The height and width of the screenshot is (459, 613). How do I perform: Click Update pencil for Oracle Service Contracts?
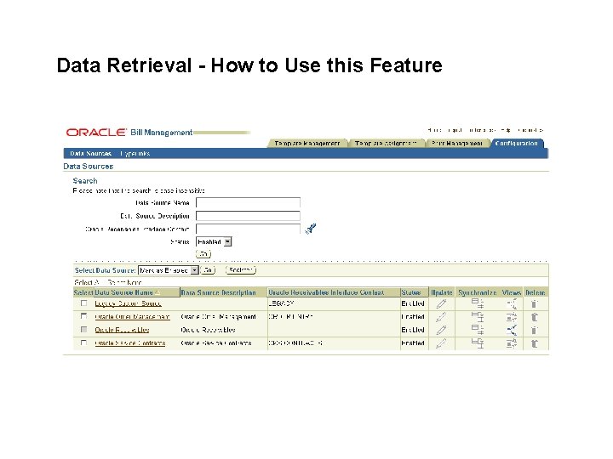[x=441, y=343]
